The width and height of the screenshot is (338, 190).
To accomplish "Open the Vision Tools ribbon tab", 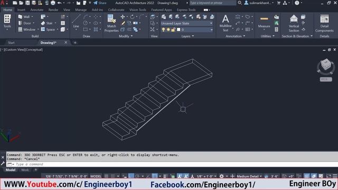I will (x=138, y=10).
